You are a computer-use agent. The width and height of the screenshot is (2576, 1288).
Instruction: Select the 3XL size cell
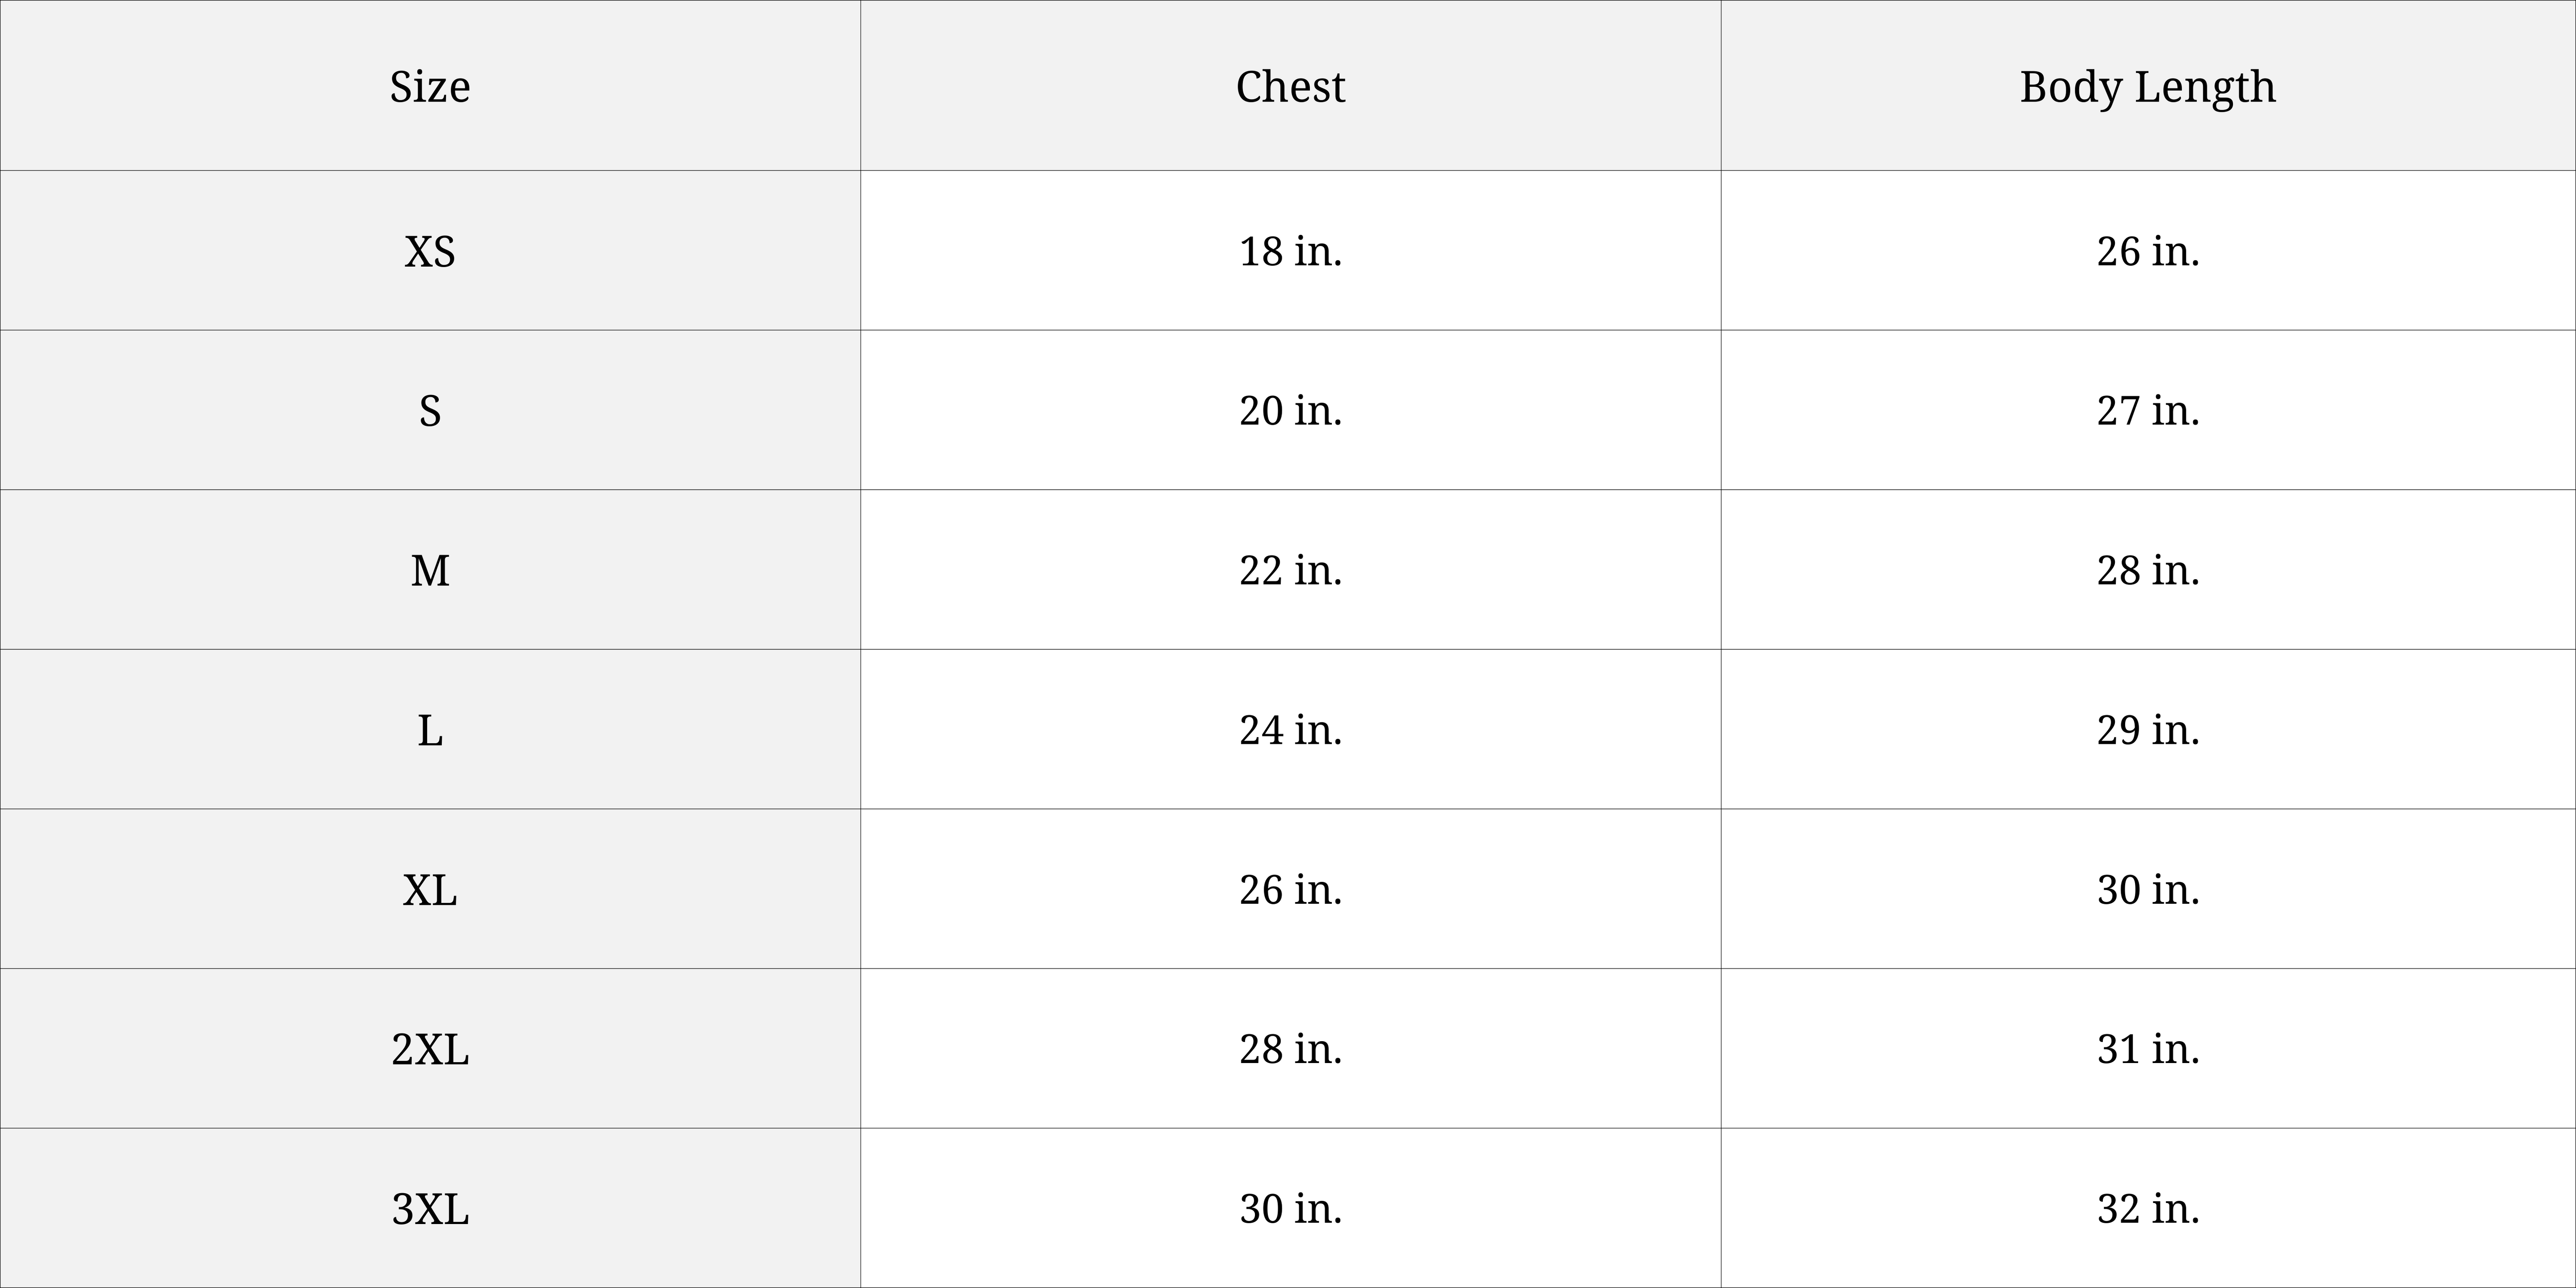pos(430,1209)
